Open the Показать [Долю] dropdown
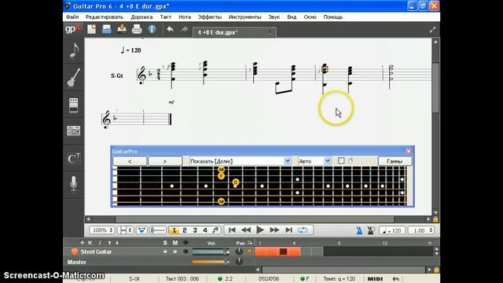Image resolution: width=503 pixels, height=283 pixels. pyautogui.click(x=240, y=161)
